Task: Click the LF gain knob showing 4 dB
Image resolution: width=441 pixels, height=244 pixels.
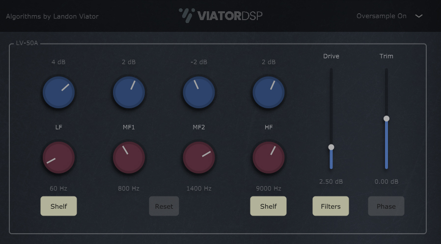Action: [58, 92]
